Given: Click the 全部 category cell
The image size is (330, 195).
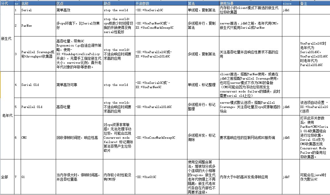Looking at the screenshot, I should (7, 177).
